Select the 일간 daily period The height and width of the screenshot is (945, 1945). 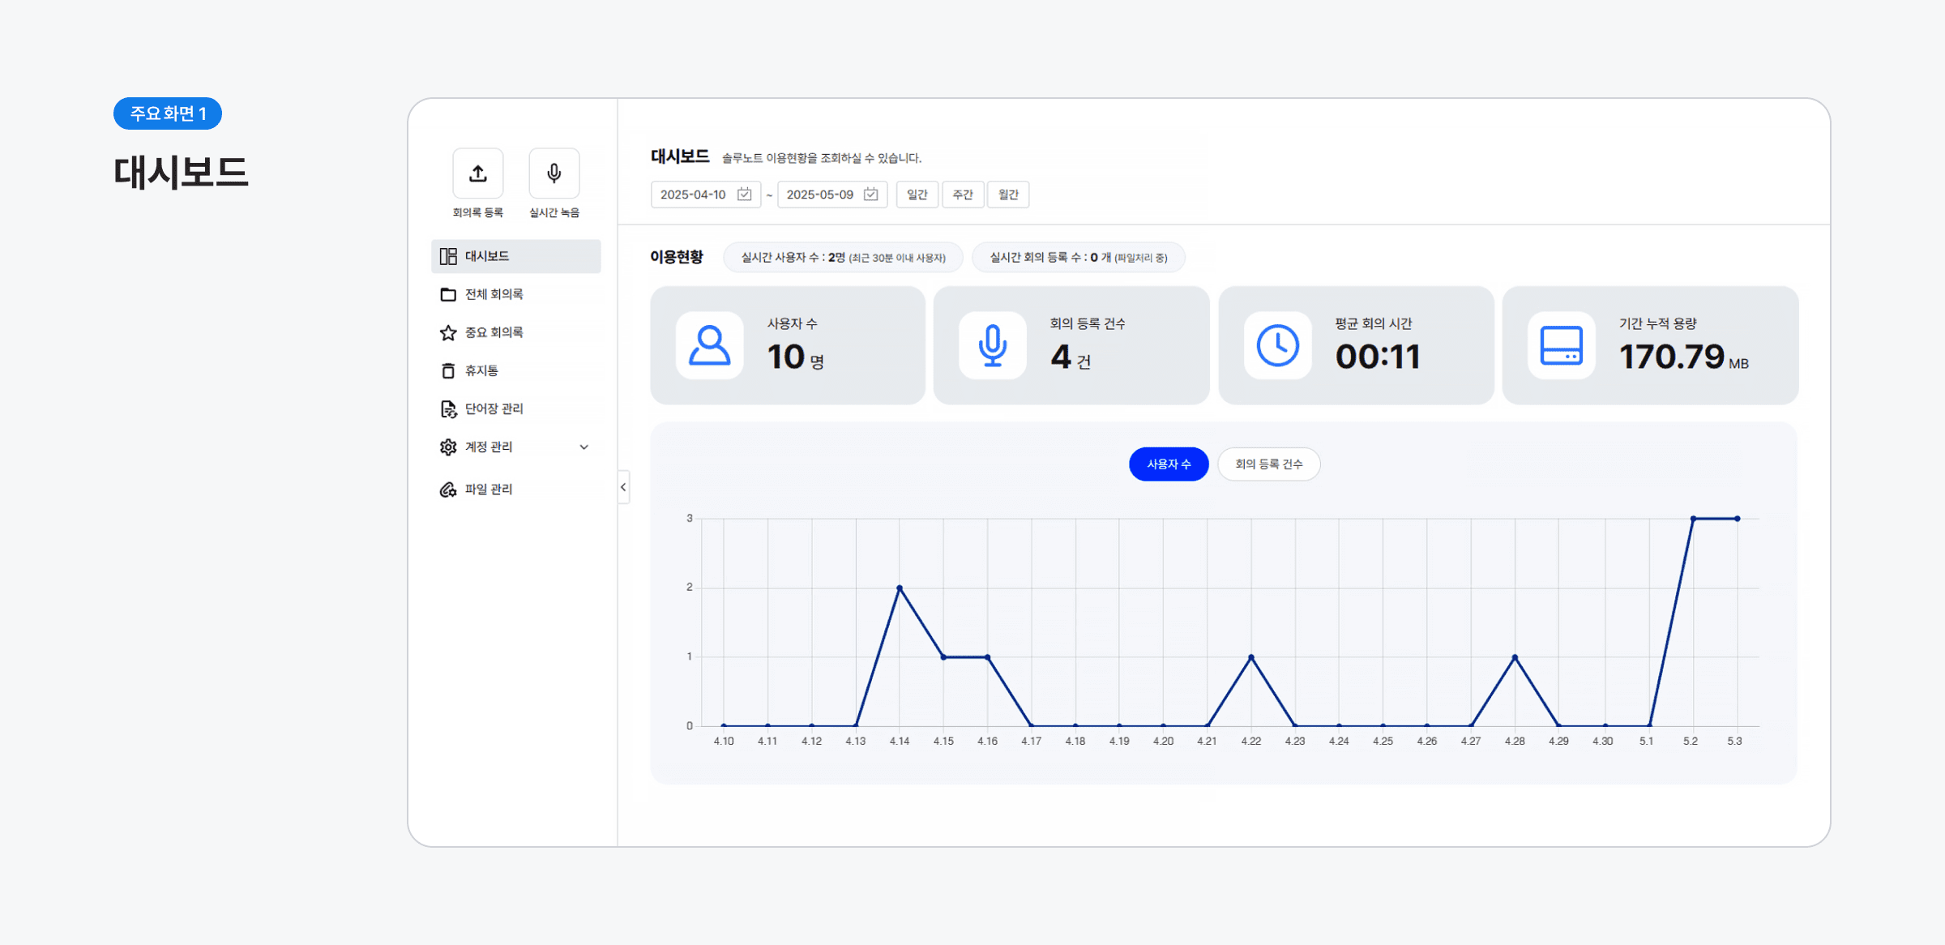(917, 195)
